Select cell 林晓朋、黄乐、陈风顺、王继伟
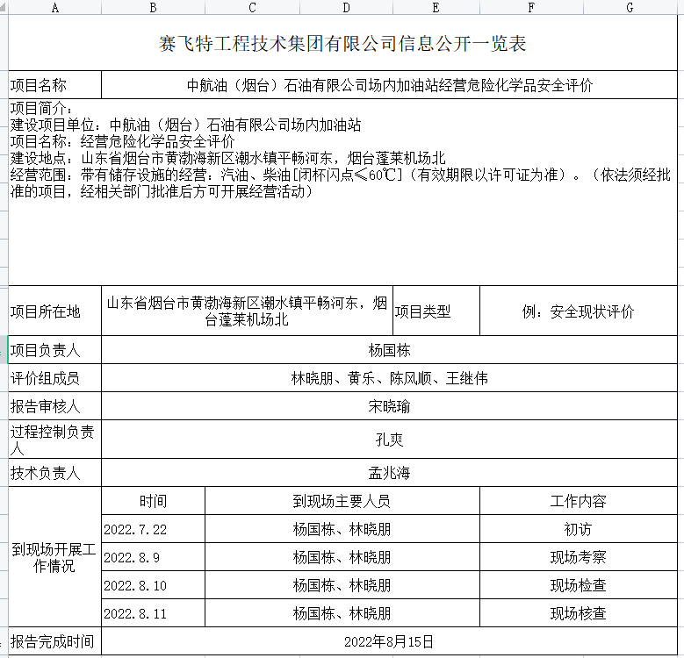Screen dimensions: 684x658 click(389, 378)
